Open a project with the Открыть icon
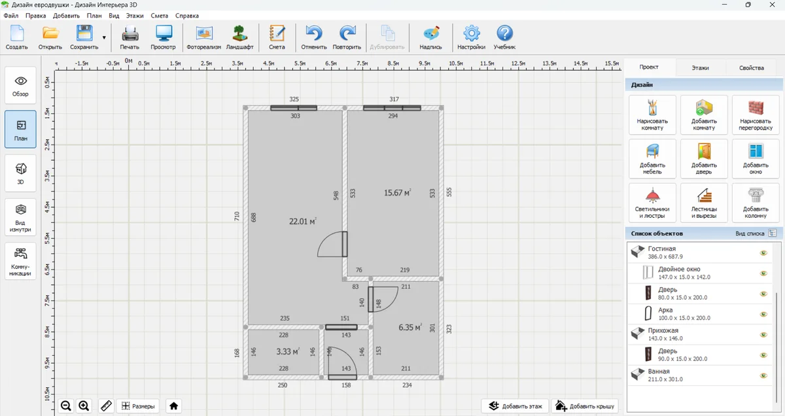 50,37
